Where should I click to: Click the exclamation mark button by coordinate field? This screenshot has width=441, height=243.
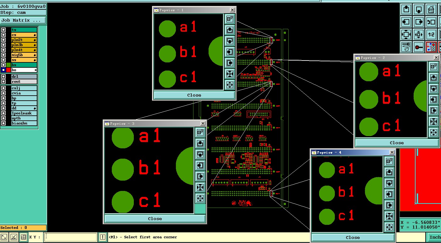coord(102,237)
